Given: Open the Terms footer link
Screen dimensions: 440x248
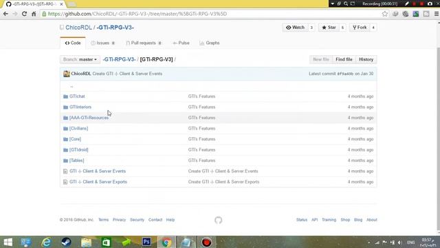Looking at the screenshot, I should [103, 220].
